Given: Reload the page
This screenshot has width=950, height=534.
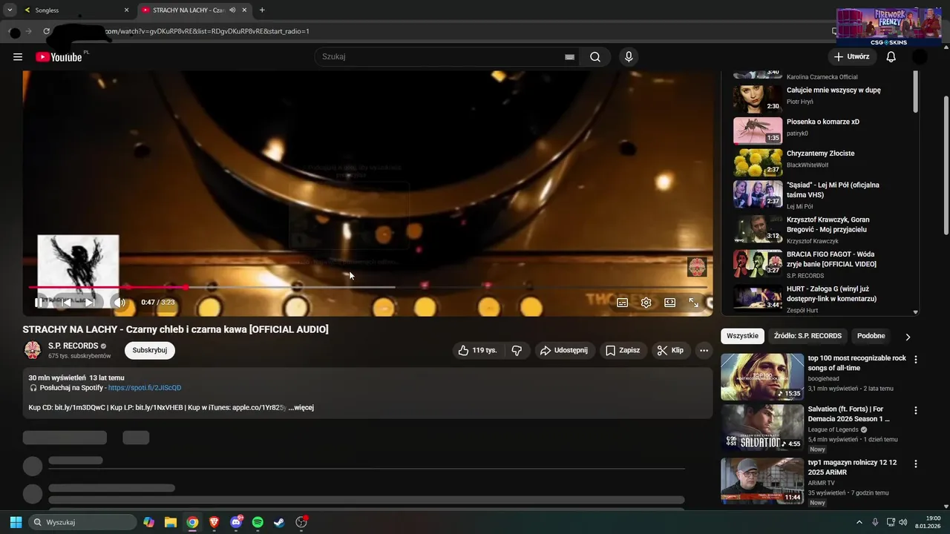Looking at the screenshot, I should coord(46,31).
